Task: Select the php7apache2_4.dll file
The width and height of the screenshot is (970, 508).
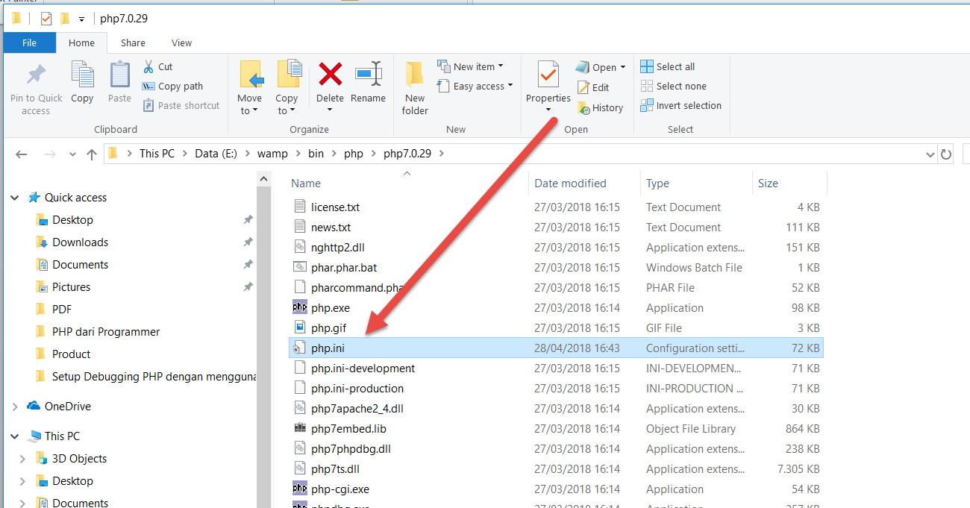Action: (x=357, y=408)
